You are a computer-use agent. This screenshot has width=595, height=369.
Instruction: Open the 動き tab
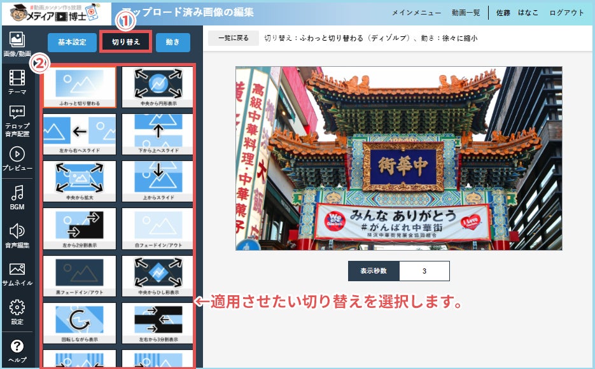point(172,41)
